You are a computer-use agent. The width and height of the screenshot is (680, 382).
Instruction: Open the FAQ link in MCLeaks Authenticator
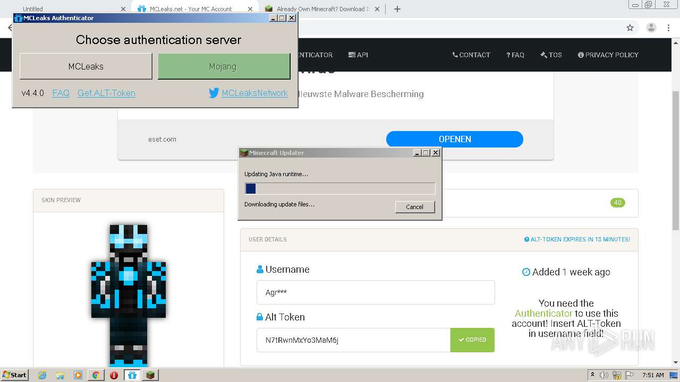tap(61, 93)
